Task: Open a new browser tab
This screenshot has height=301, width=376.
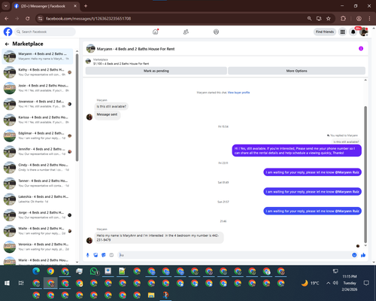Action: [x=86, y=6]
